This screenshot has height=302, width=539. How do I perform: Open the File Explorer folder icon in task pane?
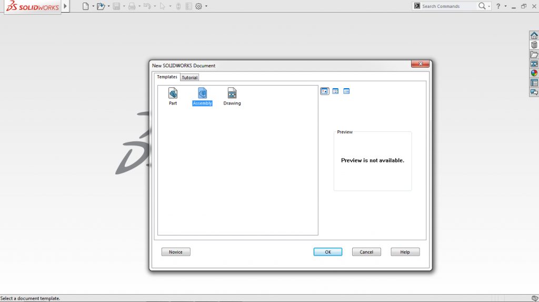click(x=534, y=55)
